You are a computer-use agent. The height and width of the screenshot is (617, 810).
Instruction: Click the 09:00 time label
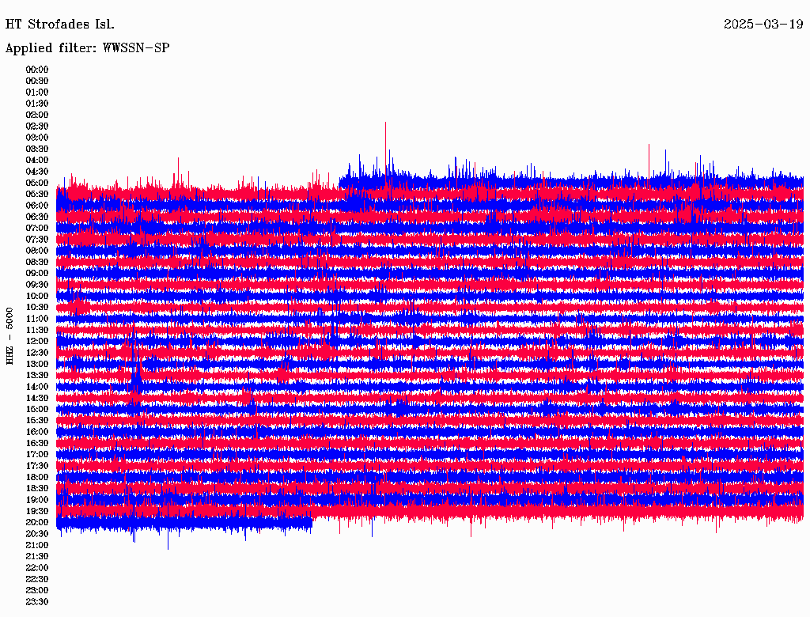[37, 274]
